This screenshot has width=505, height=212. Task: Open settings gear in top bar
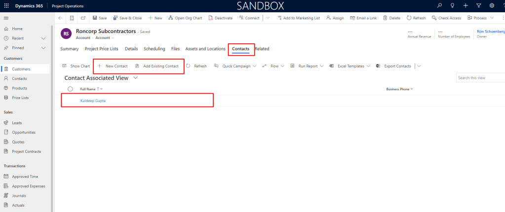click(491, 6)
